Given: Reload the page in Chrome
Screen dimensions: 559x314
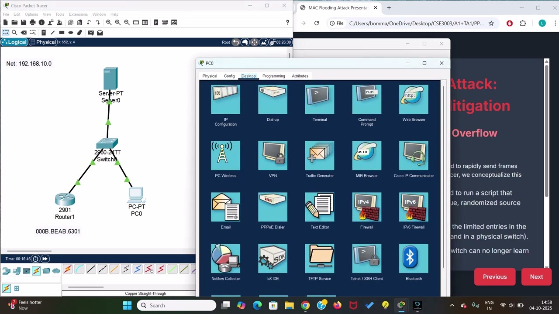Looking at the screenshot, I should click(317, 23).
